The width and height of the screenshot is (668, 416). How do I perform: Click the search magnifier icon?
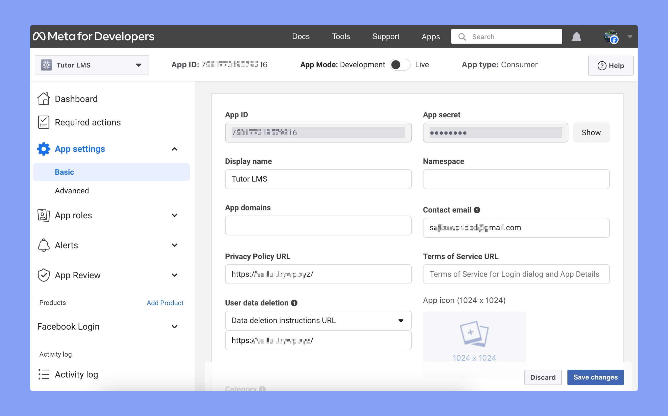point(462,37)
